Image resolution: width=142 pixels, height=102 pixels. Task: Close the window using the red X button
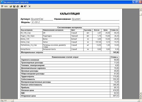140,2
